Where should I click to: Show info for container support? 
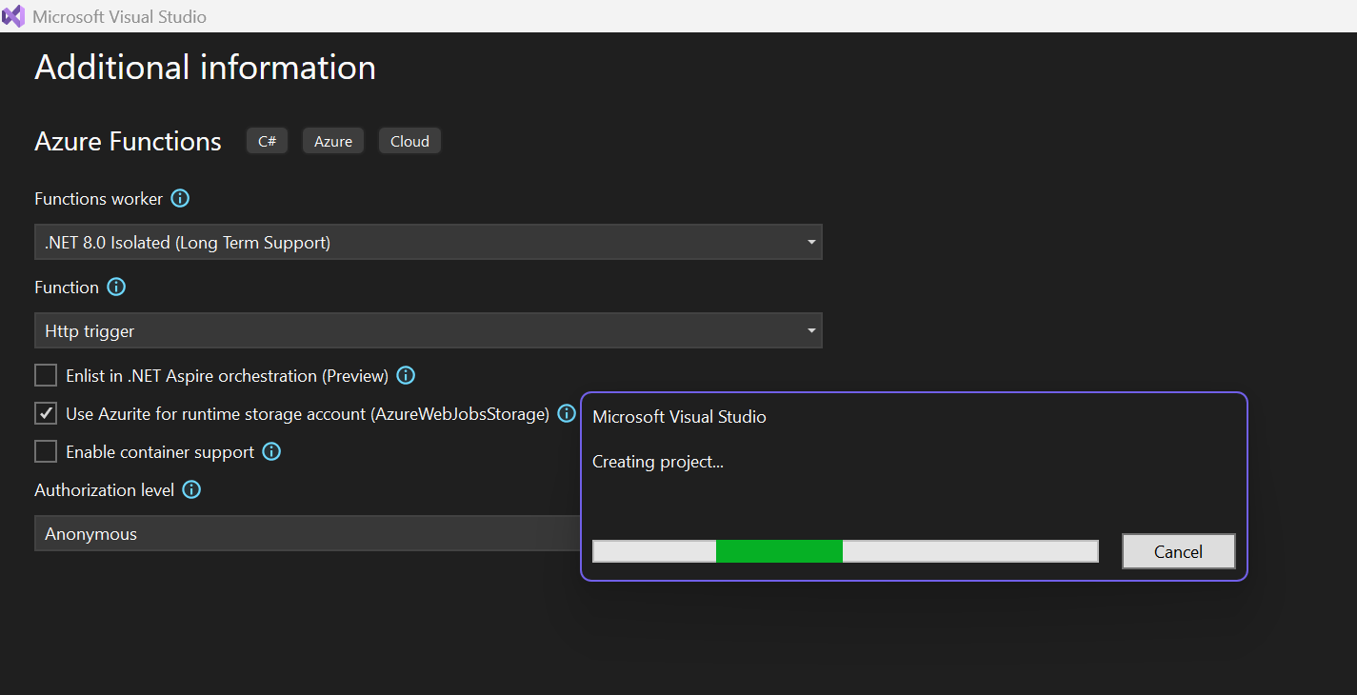pos(271,451)
